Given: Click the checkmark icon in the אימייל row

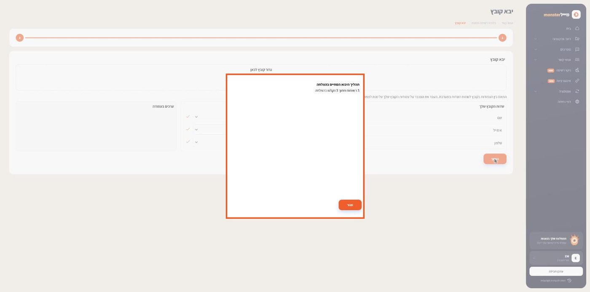Looking at the screenshot, I should 188,129.
